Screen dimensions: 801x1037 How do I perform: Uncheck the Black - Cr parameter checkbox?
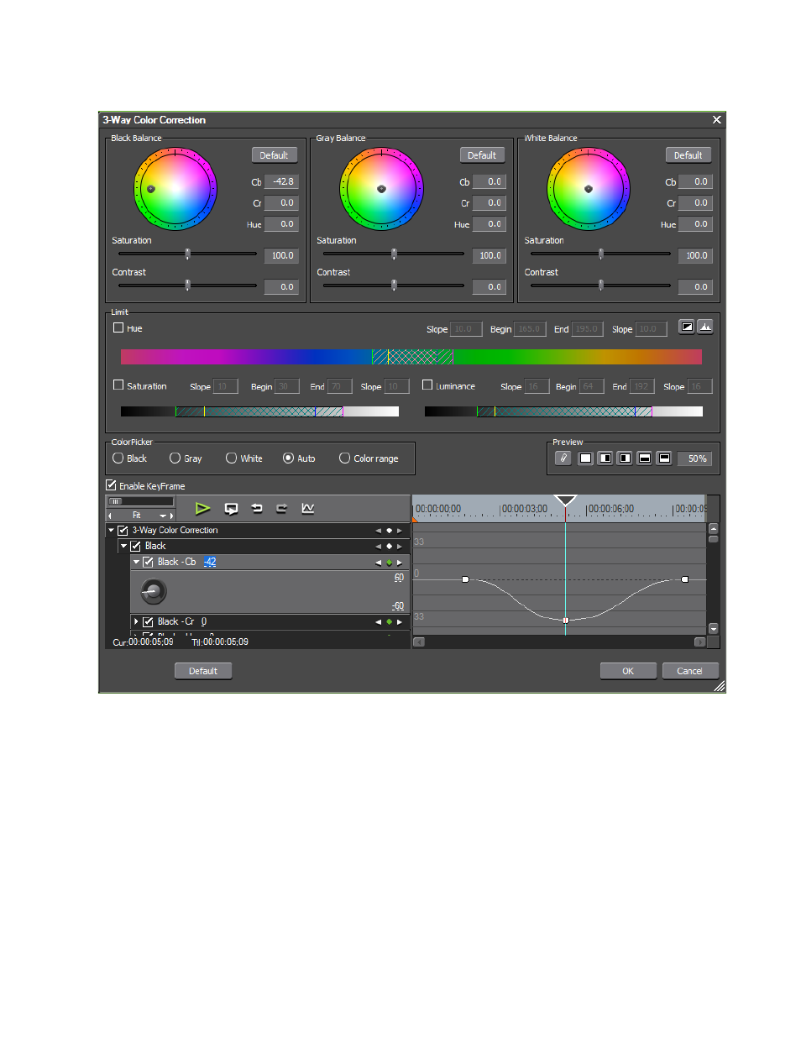tap(148, 622)
